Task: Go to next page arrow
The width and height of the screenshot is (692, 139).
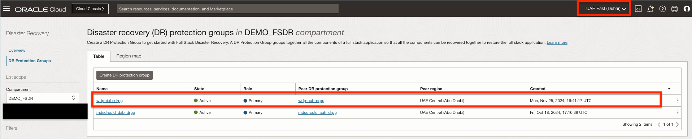Action: point(677,124)
